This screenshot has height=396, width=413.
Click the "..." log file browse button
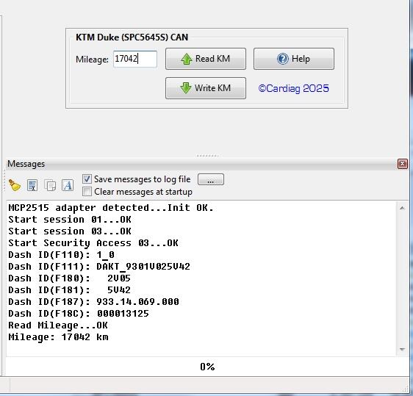click(x=211, y=179)
